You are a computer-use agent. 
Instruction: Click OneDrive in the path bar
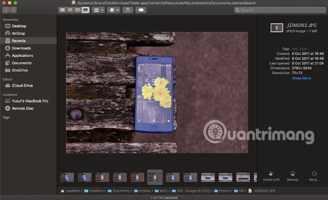[x=94, y=191]
